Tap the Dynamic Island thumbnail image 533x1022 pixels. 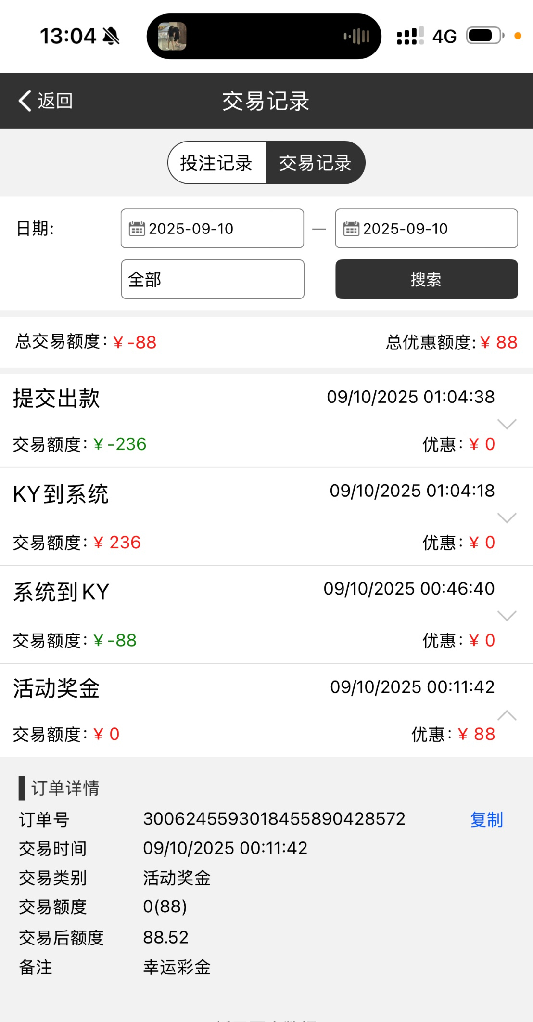(172, 36)
